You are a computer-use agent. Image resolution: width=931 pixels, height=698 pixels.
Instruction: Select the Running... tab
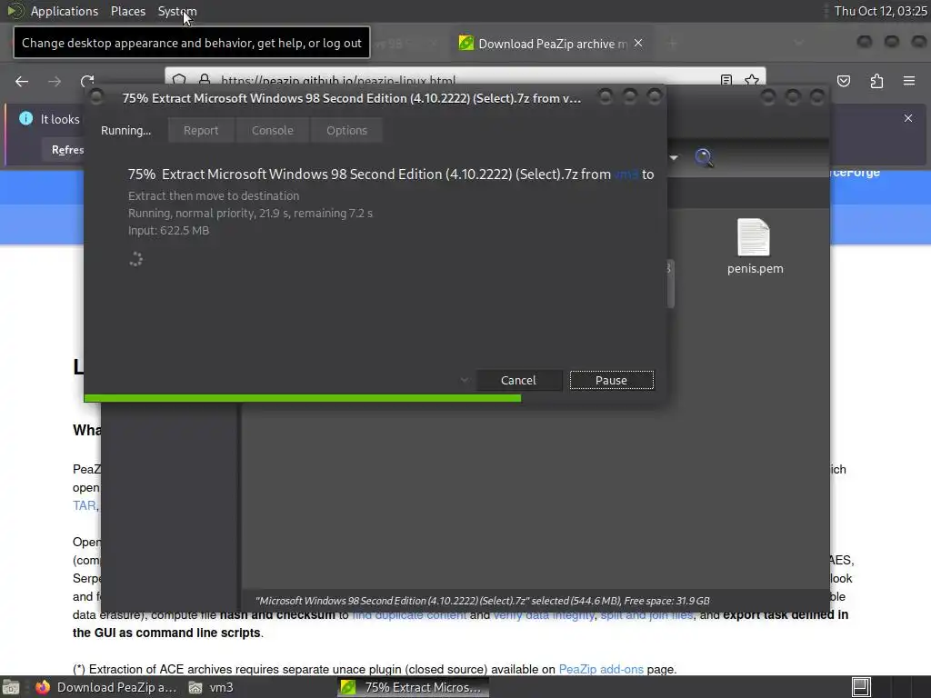[x=125, y=130]
